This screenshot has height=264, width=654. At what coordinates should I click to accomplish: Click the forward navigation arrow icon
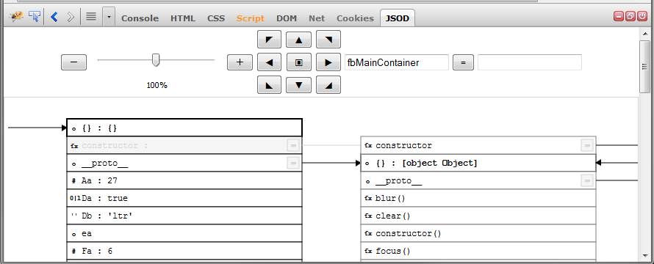(x=71, y=17)
